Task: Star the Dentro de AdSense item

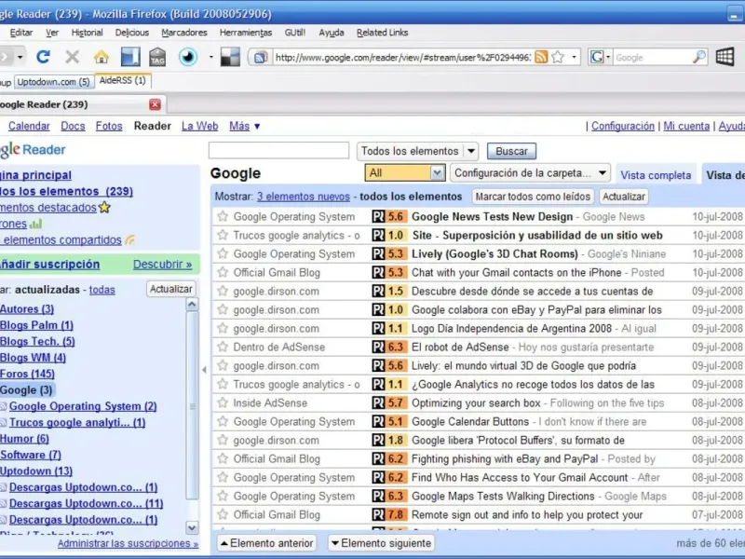Action: [223, 347]
